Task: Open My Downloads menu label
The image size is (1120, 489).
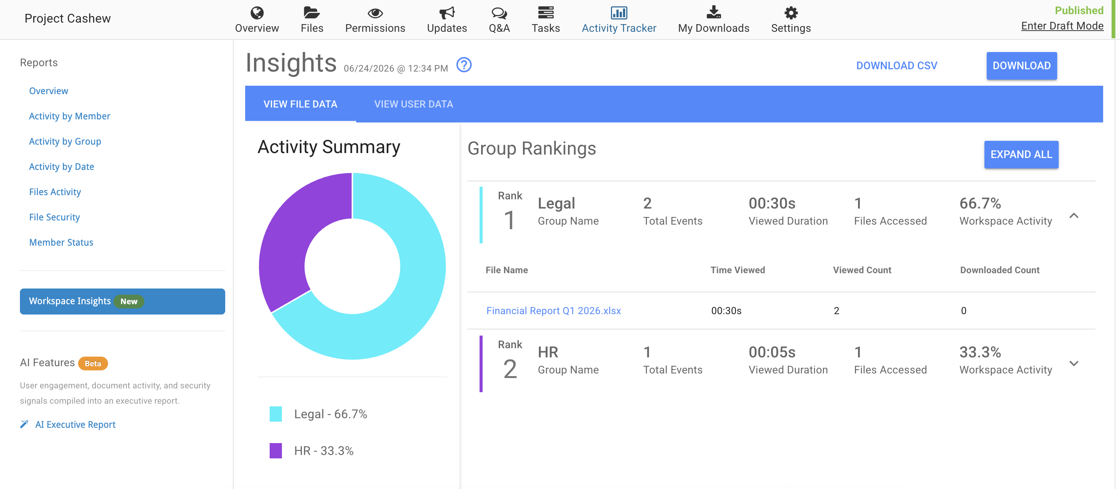Action: point(714,28)
